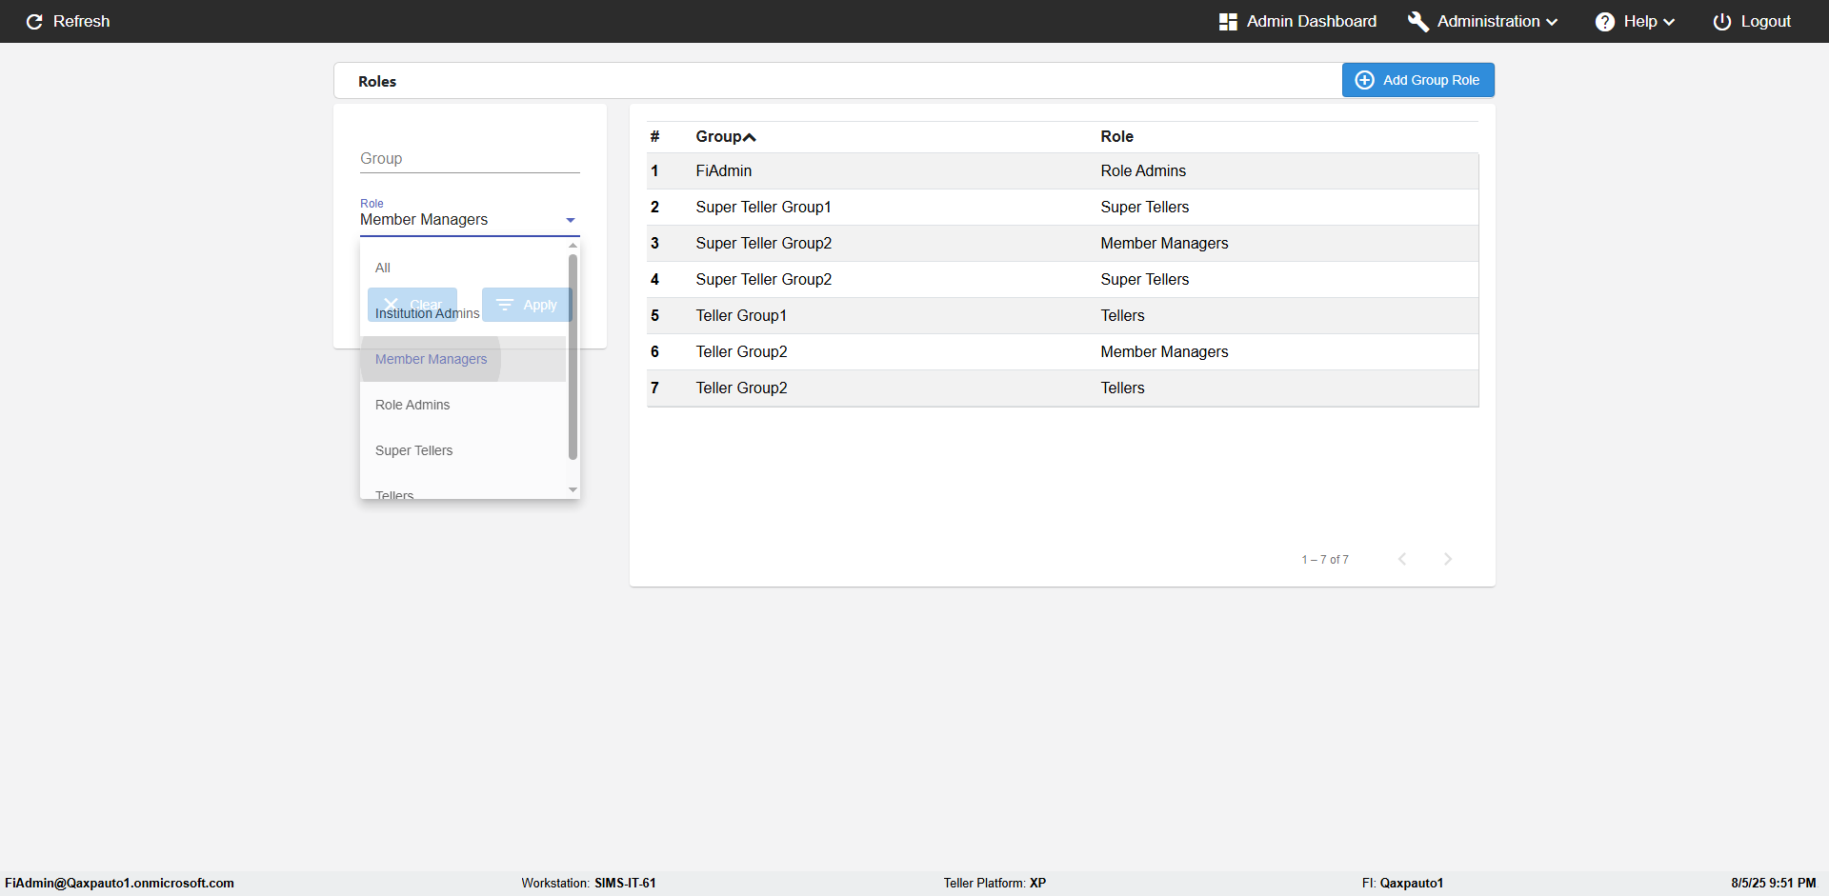The width and height of the screenshot is (1829, 896).
Task: Click the Role column header
Action: [x=1116, y=136]
